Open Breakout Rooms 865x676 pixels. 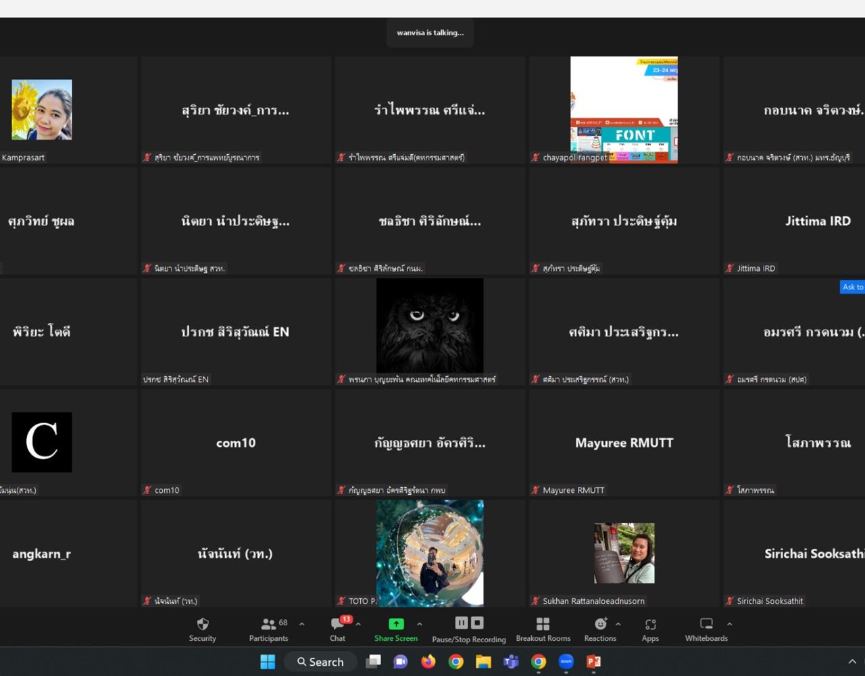pos(543,629)
